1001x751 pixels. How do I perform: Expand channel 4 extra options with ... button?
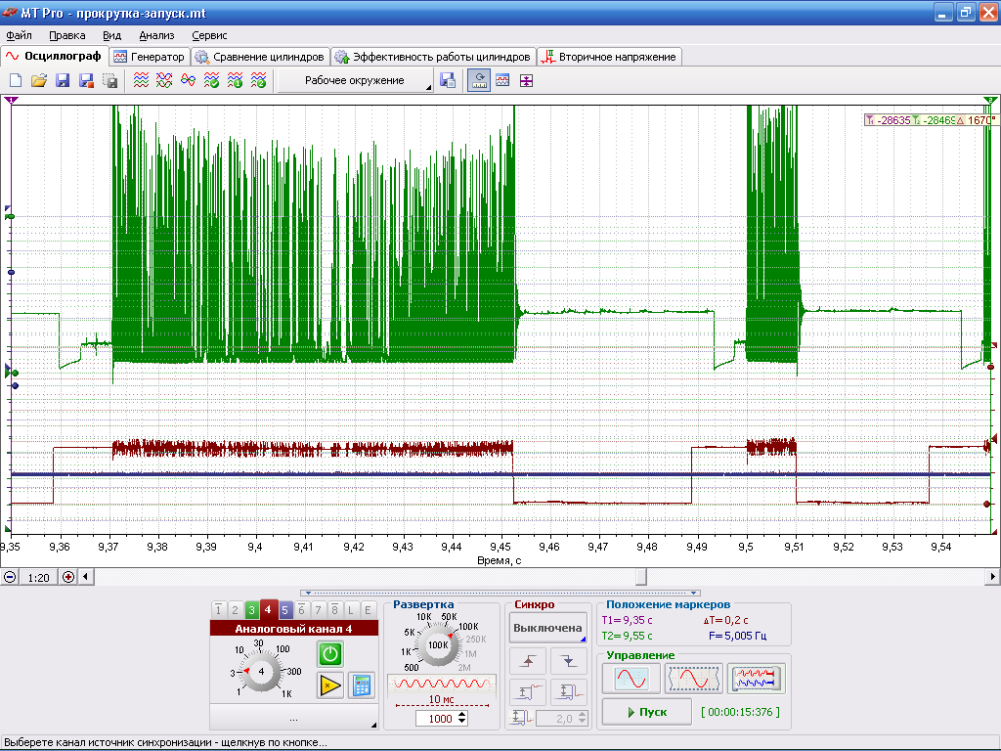pyautogui.click(x=293, y=717)
